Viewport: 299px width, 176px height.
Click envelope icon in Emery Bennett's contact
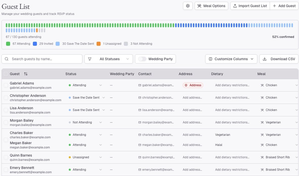coord(140,170)
